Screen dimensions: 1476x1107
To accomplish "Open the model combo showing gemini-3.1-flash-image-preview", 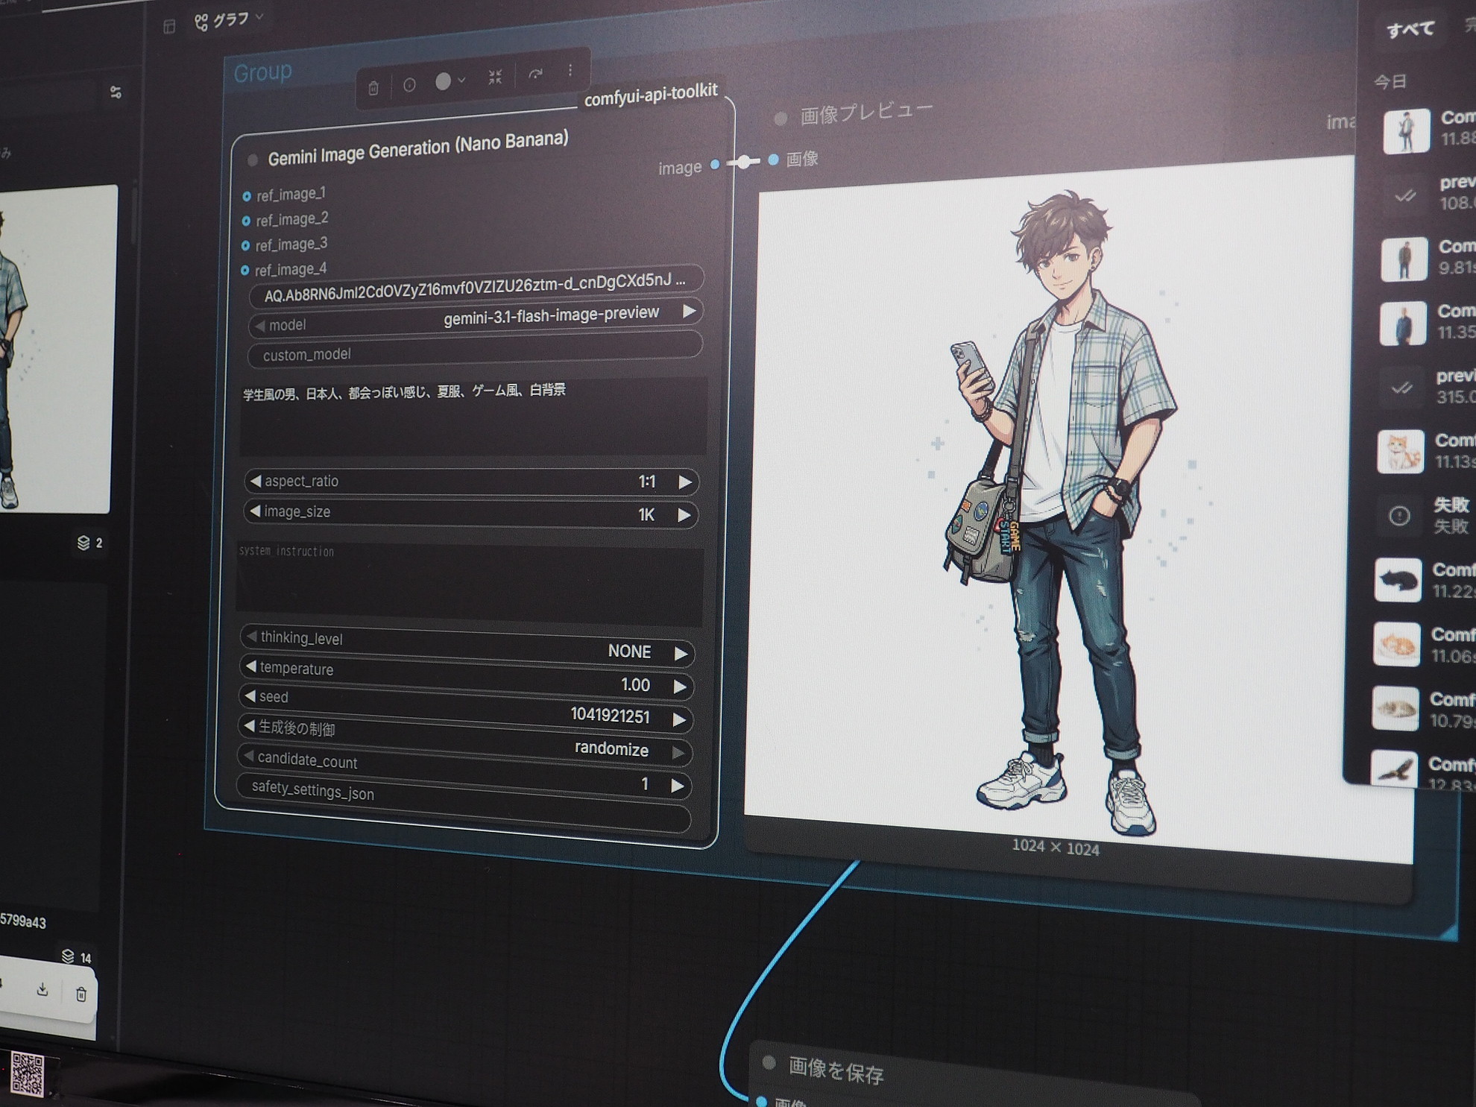I will pyautogui.click(x=475, y=319).
